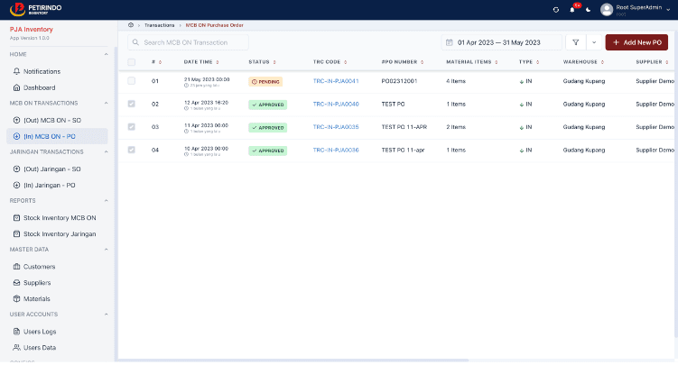The width and height of the screenshot is (678, 365).
Task: Click the Materials box icon
Action: [x=16, y=298]
